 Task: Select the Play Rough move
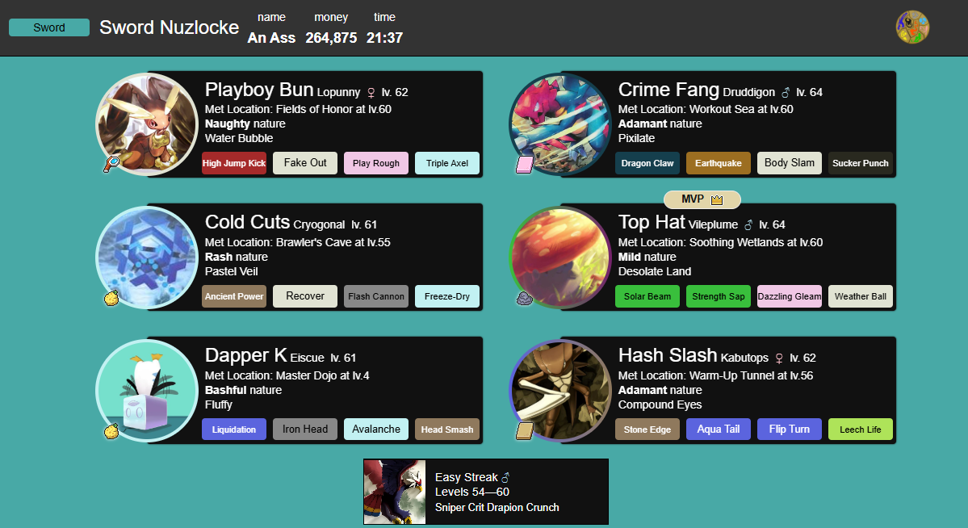[376, 163]
